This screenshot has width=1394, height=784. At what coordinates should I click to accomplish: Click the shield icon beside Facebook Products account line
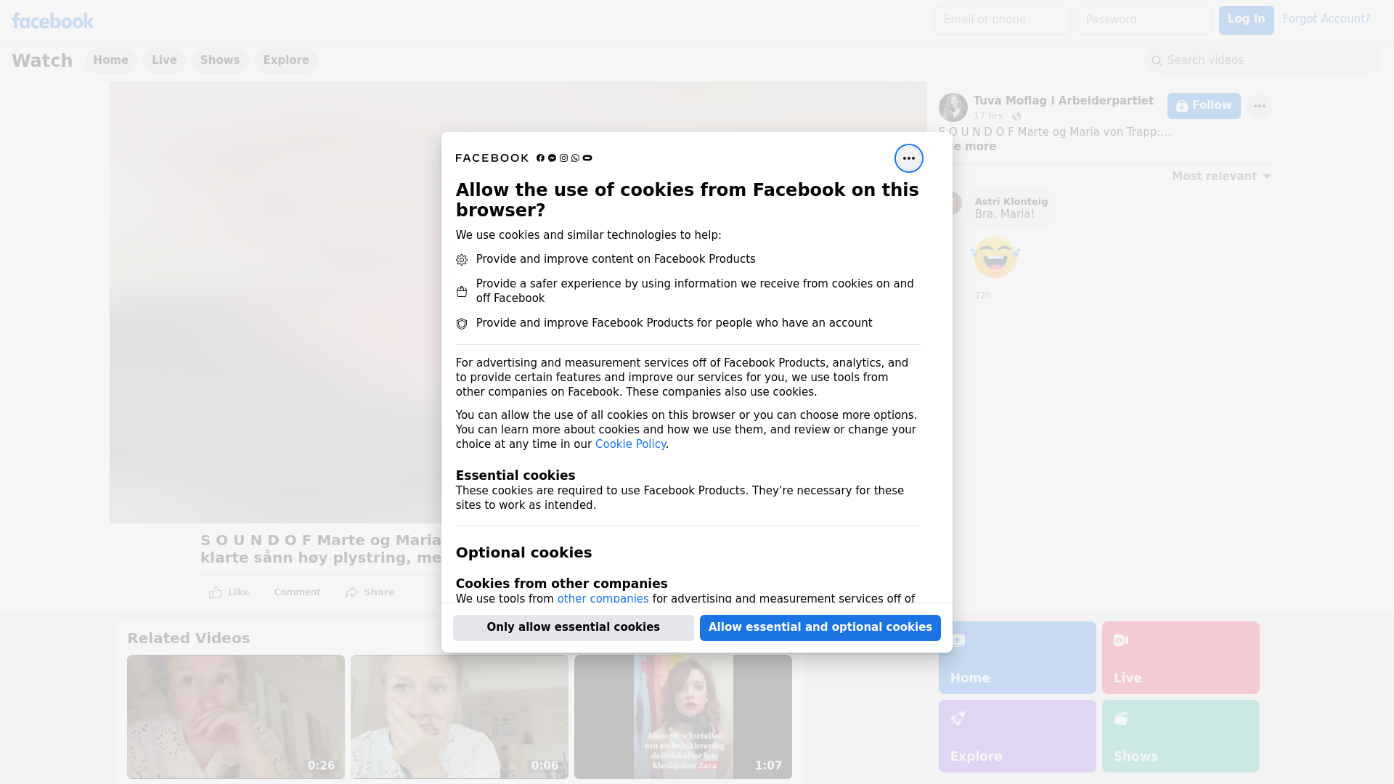[x=462, y=324]
